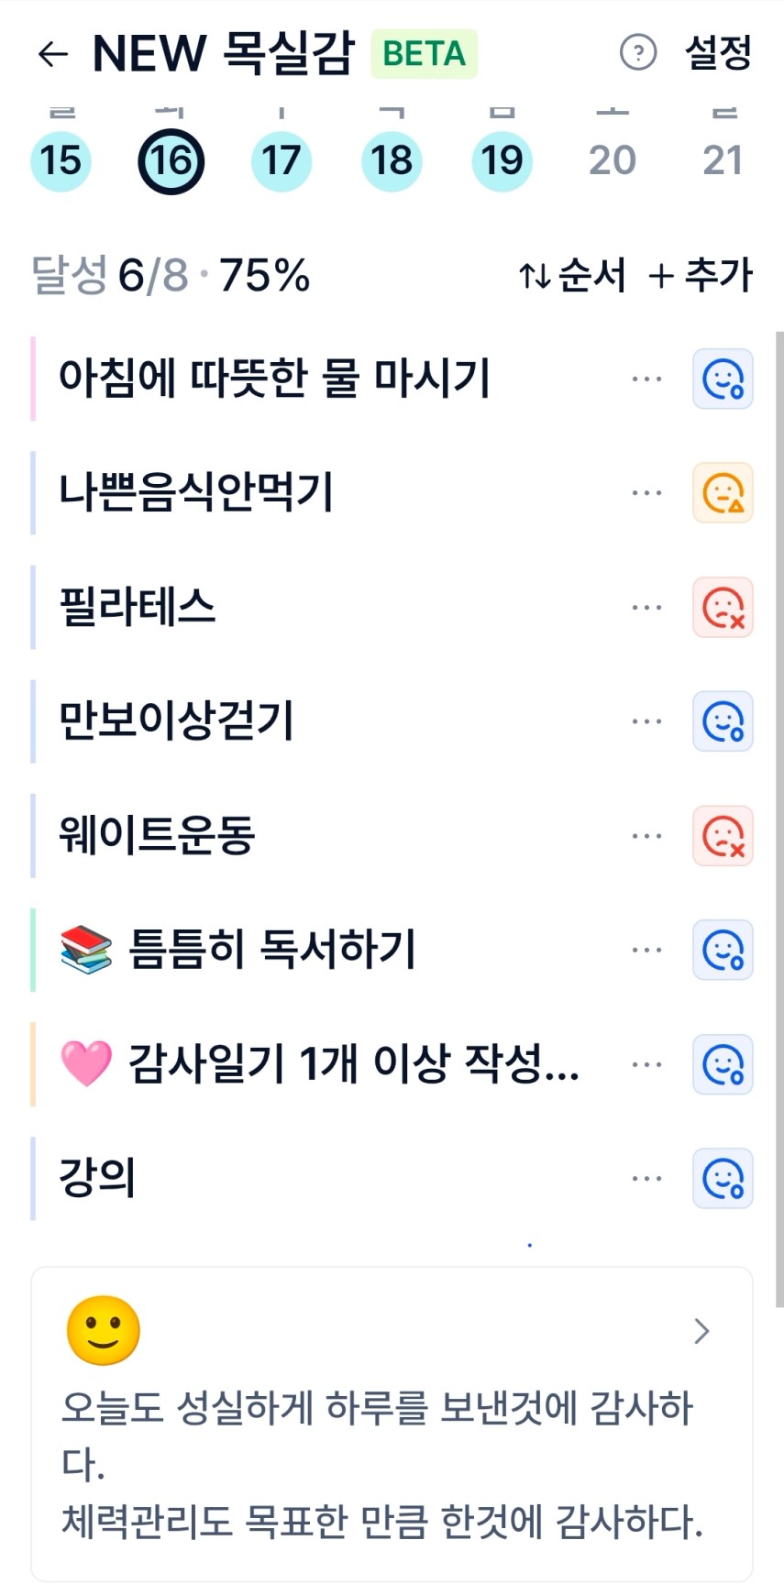Viewport: 784px width, 1584px height.
Task: Tap orange face icon for 나쁜음식안먹기
Action: pyautogui.click(x=723, y=493)
